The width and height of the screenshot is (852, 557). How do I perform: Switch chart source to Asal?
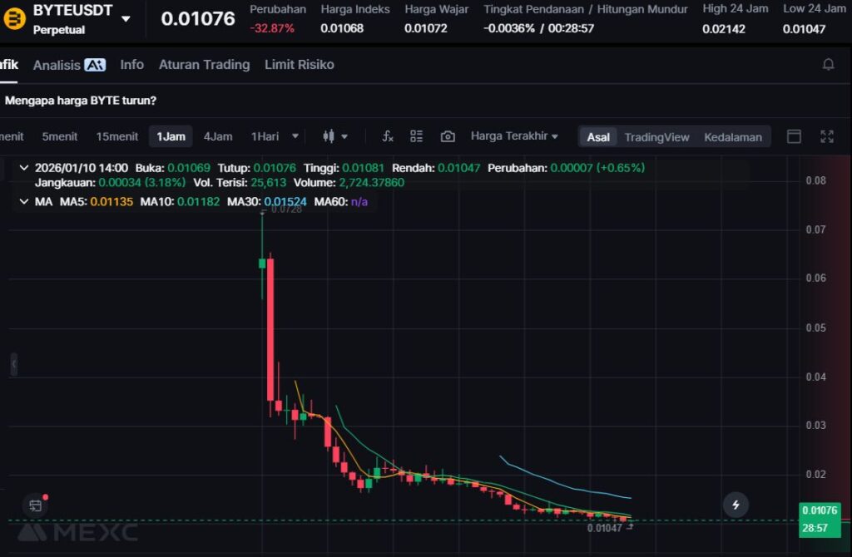pos(598,137)
